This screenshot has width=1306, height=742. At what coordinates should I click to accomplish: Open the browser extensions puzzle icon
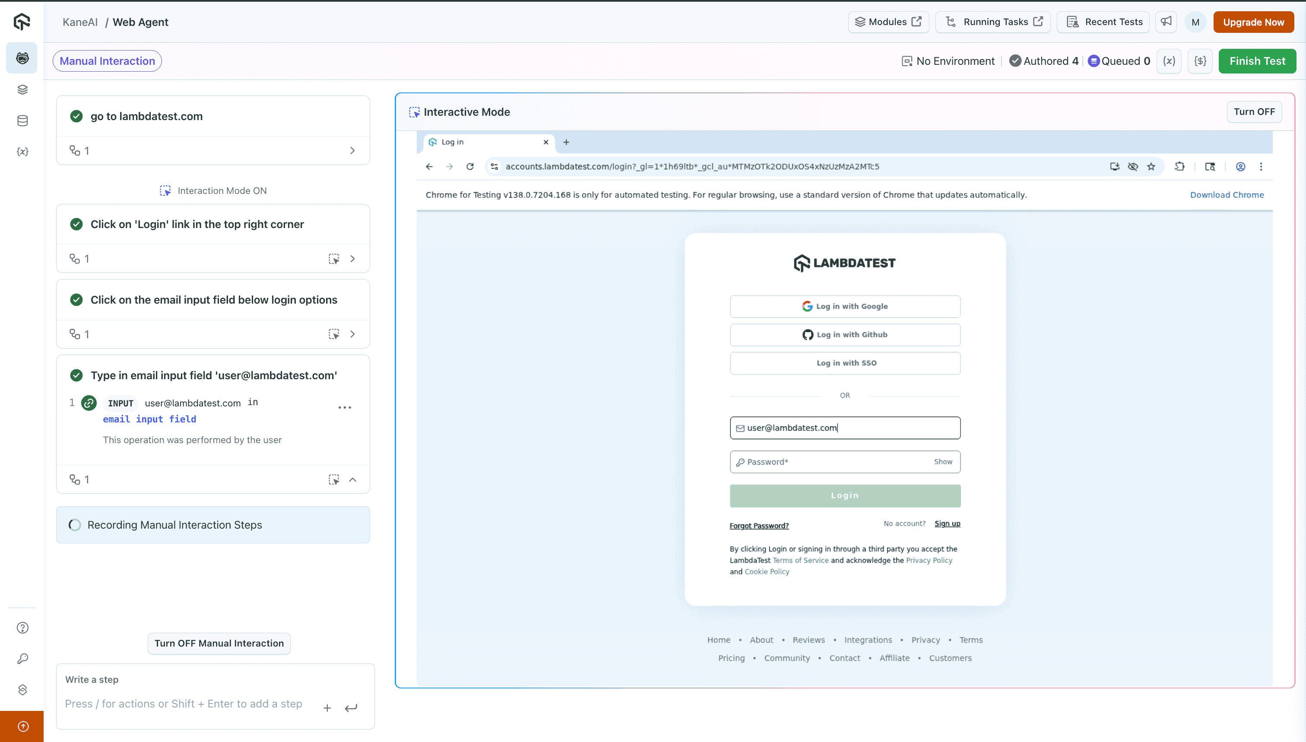tap(1179, 167)
